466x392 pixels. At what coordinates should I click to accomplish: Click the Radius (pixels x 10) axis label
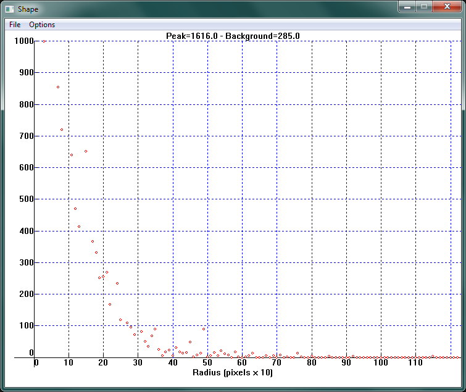pyautogui.click(x=233, y=372)
